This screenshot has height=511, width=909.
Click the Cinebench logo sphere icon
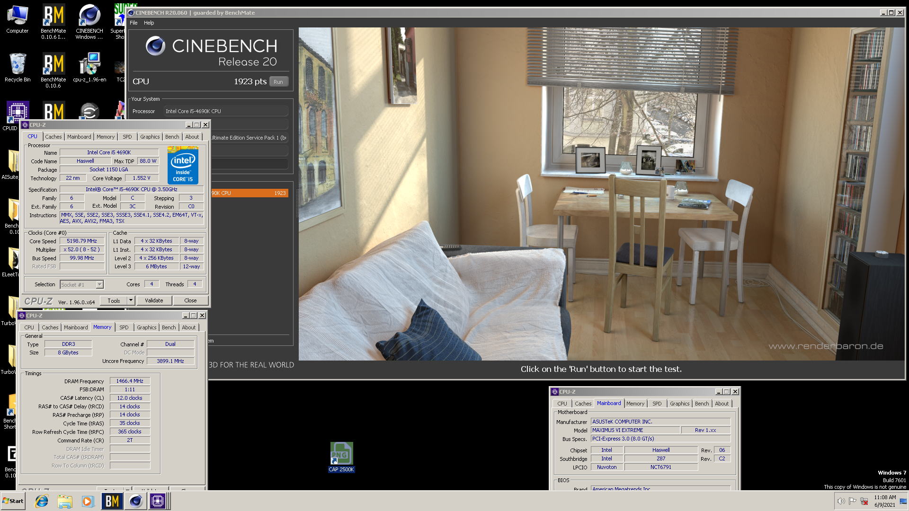pos(155,46)
